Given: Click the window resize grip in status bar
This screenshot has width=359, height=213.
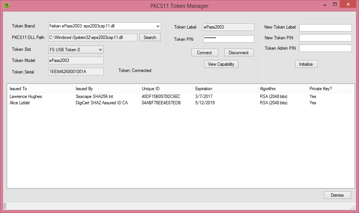Looking at the screenshot, I should (353, 207).
